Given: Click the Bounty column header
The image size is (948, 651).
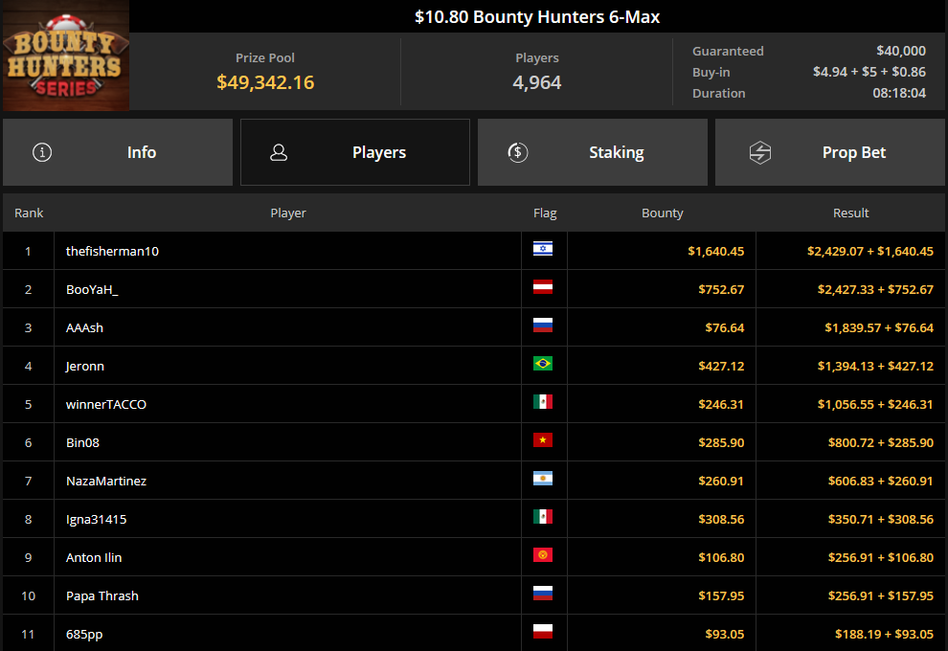Looking at the screenshot, I should pos(662,213).
